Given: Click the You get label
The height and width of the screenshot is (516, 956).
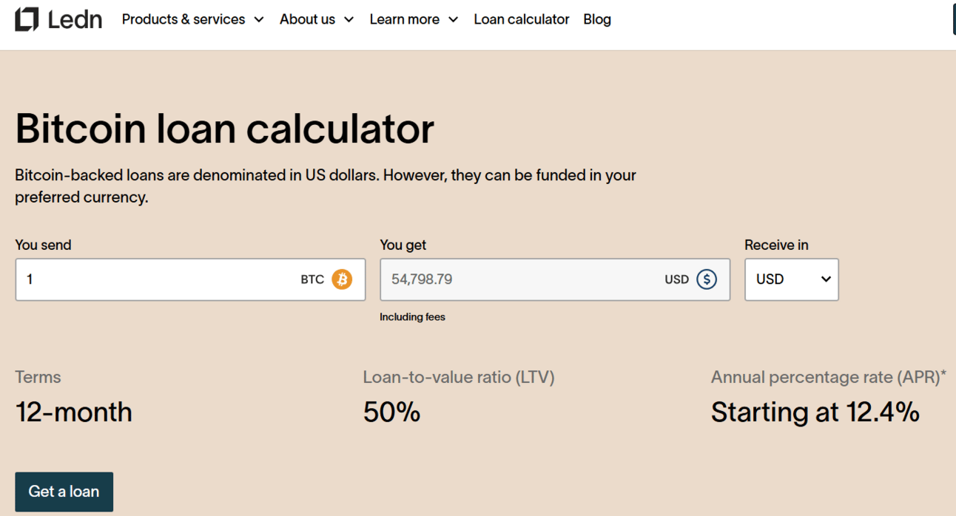Looking at the screenshot, I should 403,245.
